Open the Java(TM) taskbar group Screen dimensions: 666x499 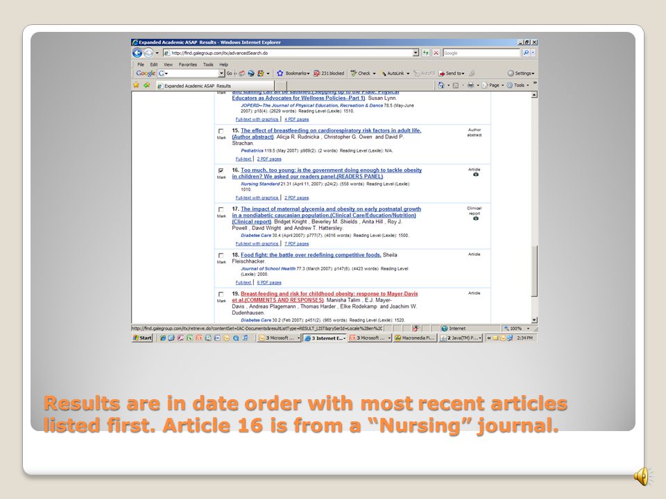(461, 338)
